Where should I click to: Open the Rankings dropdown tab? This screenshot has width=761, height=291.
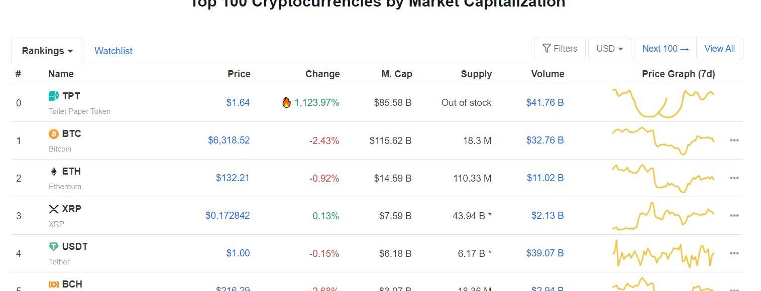click(x=47, y=51)
